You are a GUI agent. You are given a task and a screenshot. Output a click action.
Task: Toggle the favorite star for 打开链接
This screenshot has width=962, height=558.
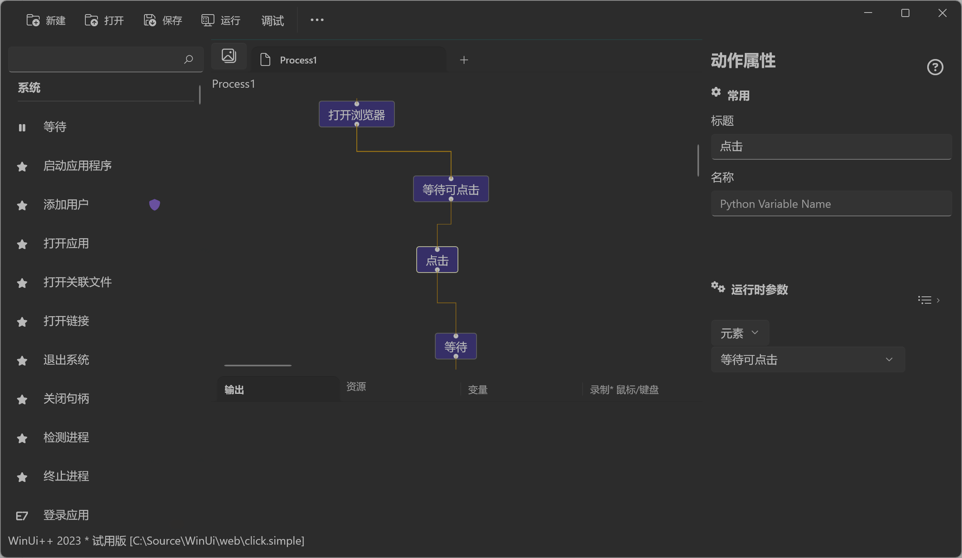(22, 322)
